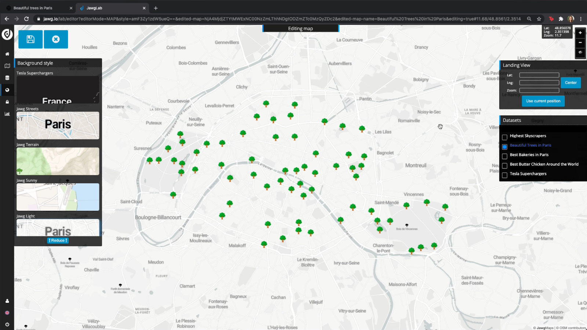The width and height of the screenshot is (587, 330).
Task: Click the Lat input field in Landing View
Action: coord(539,75)
